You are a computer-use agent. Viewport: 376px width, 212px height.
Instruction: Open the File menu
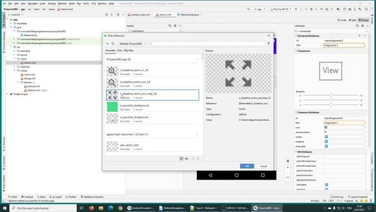click(10, 4)
